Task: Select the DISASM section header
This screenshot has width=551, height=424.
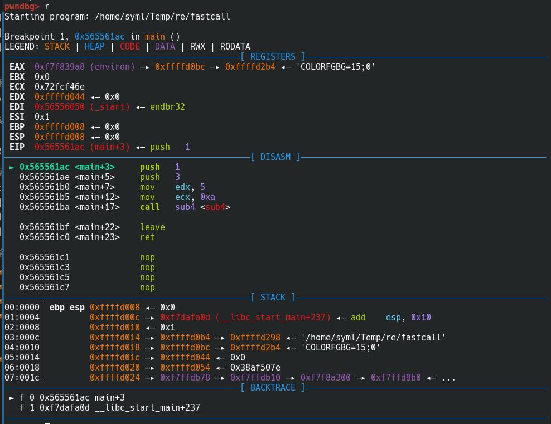Action: coord(275,157)
